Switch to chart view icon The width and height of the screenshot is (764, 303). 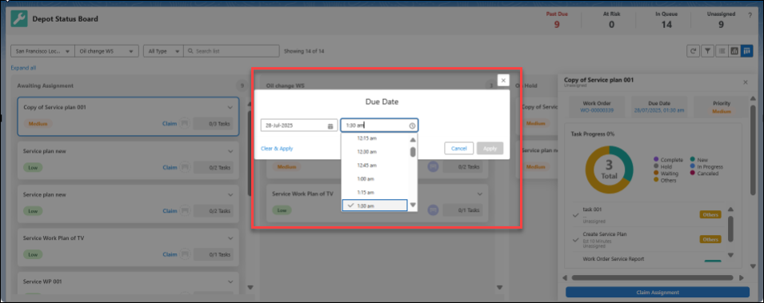coord(734,50)
